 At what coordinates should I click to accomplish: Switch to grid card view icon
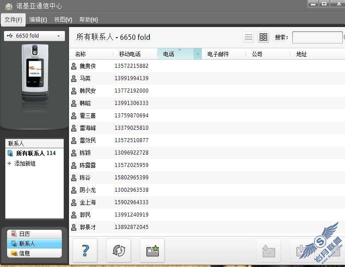point(263,37)
